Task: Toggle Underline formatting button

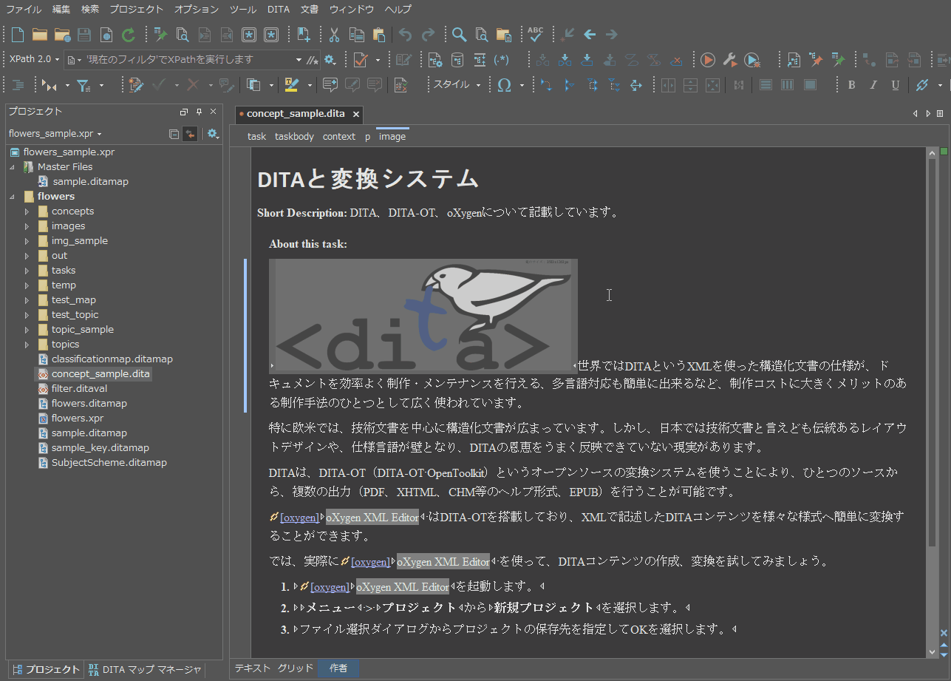Action: pos(895,85)
